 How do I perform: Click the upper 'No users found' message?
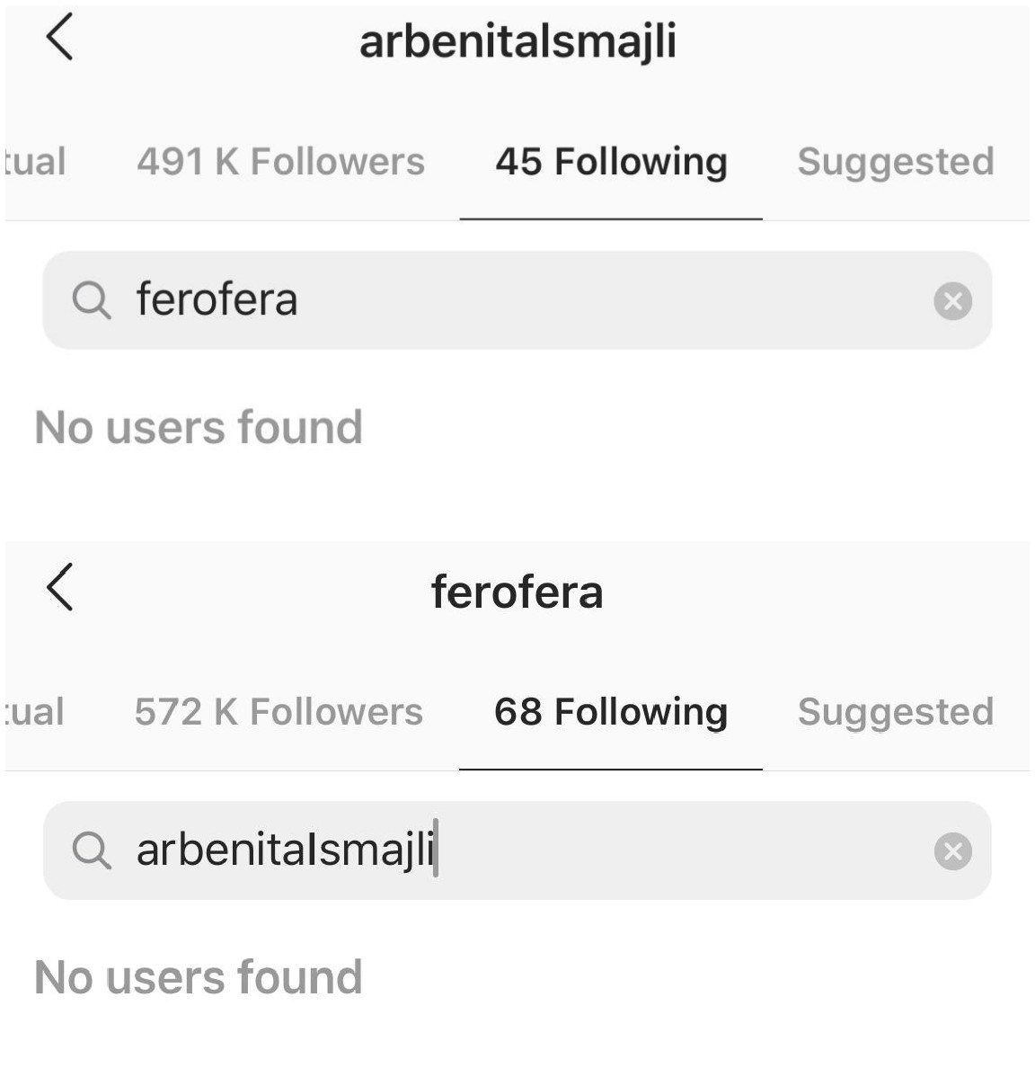[199, 427]
